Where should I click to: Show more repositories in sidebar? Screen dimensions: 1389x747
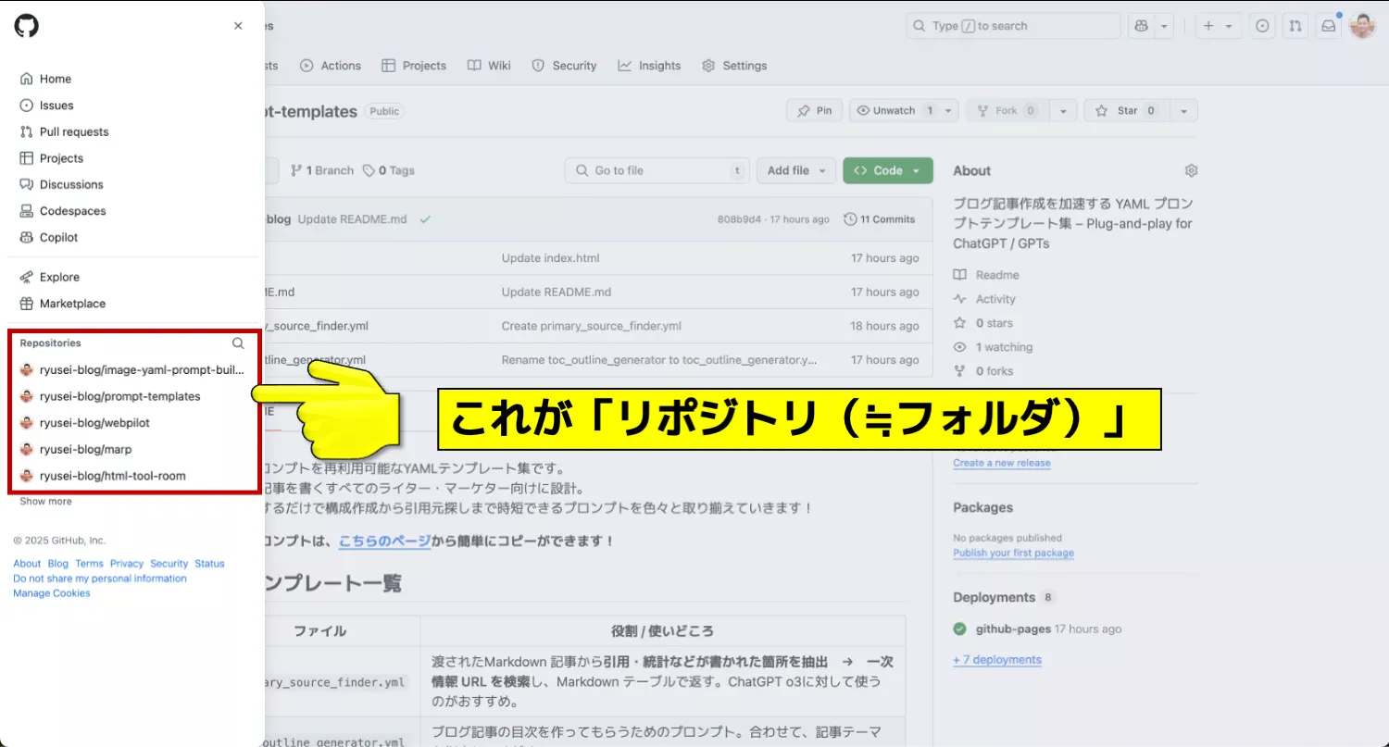tap(45, 501)
